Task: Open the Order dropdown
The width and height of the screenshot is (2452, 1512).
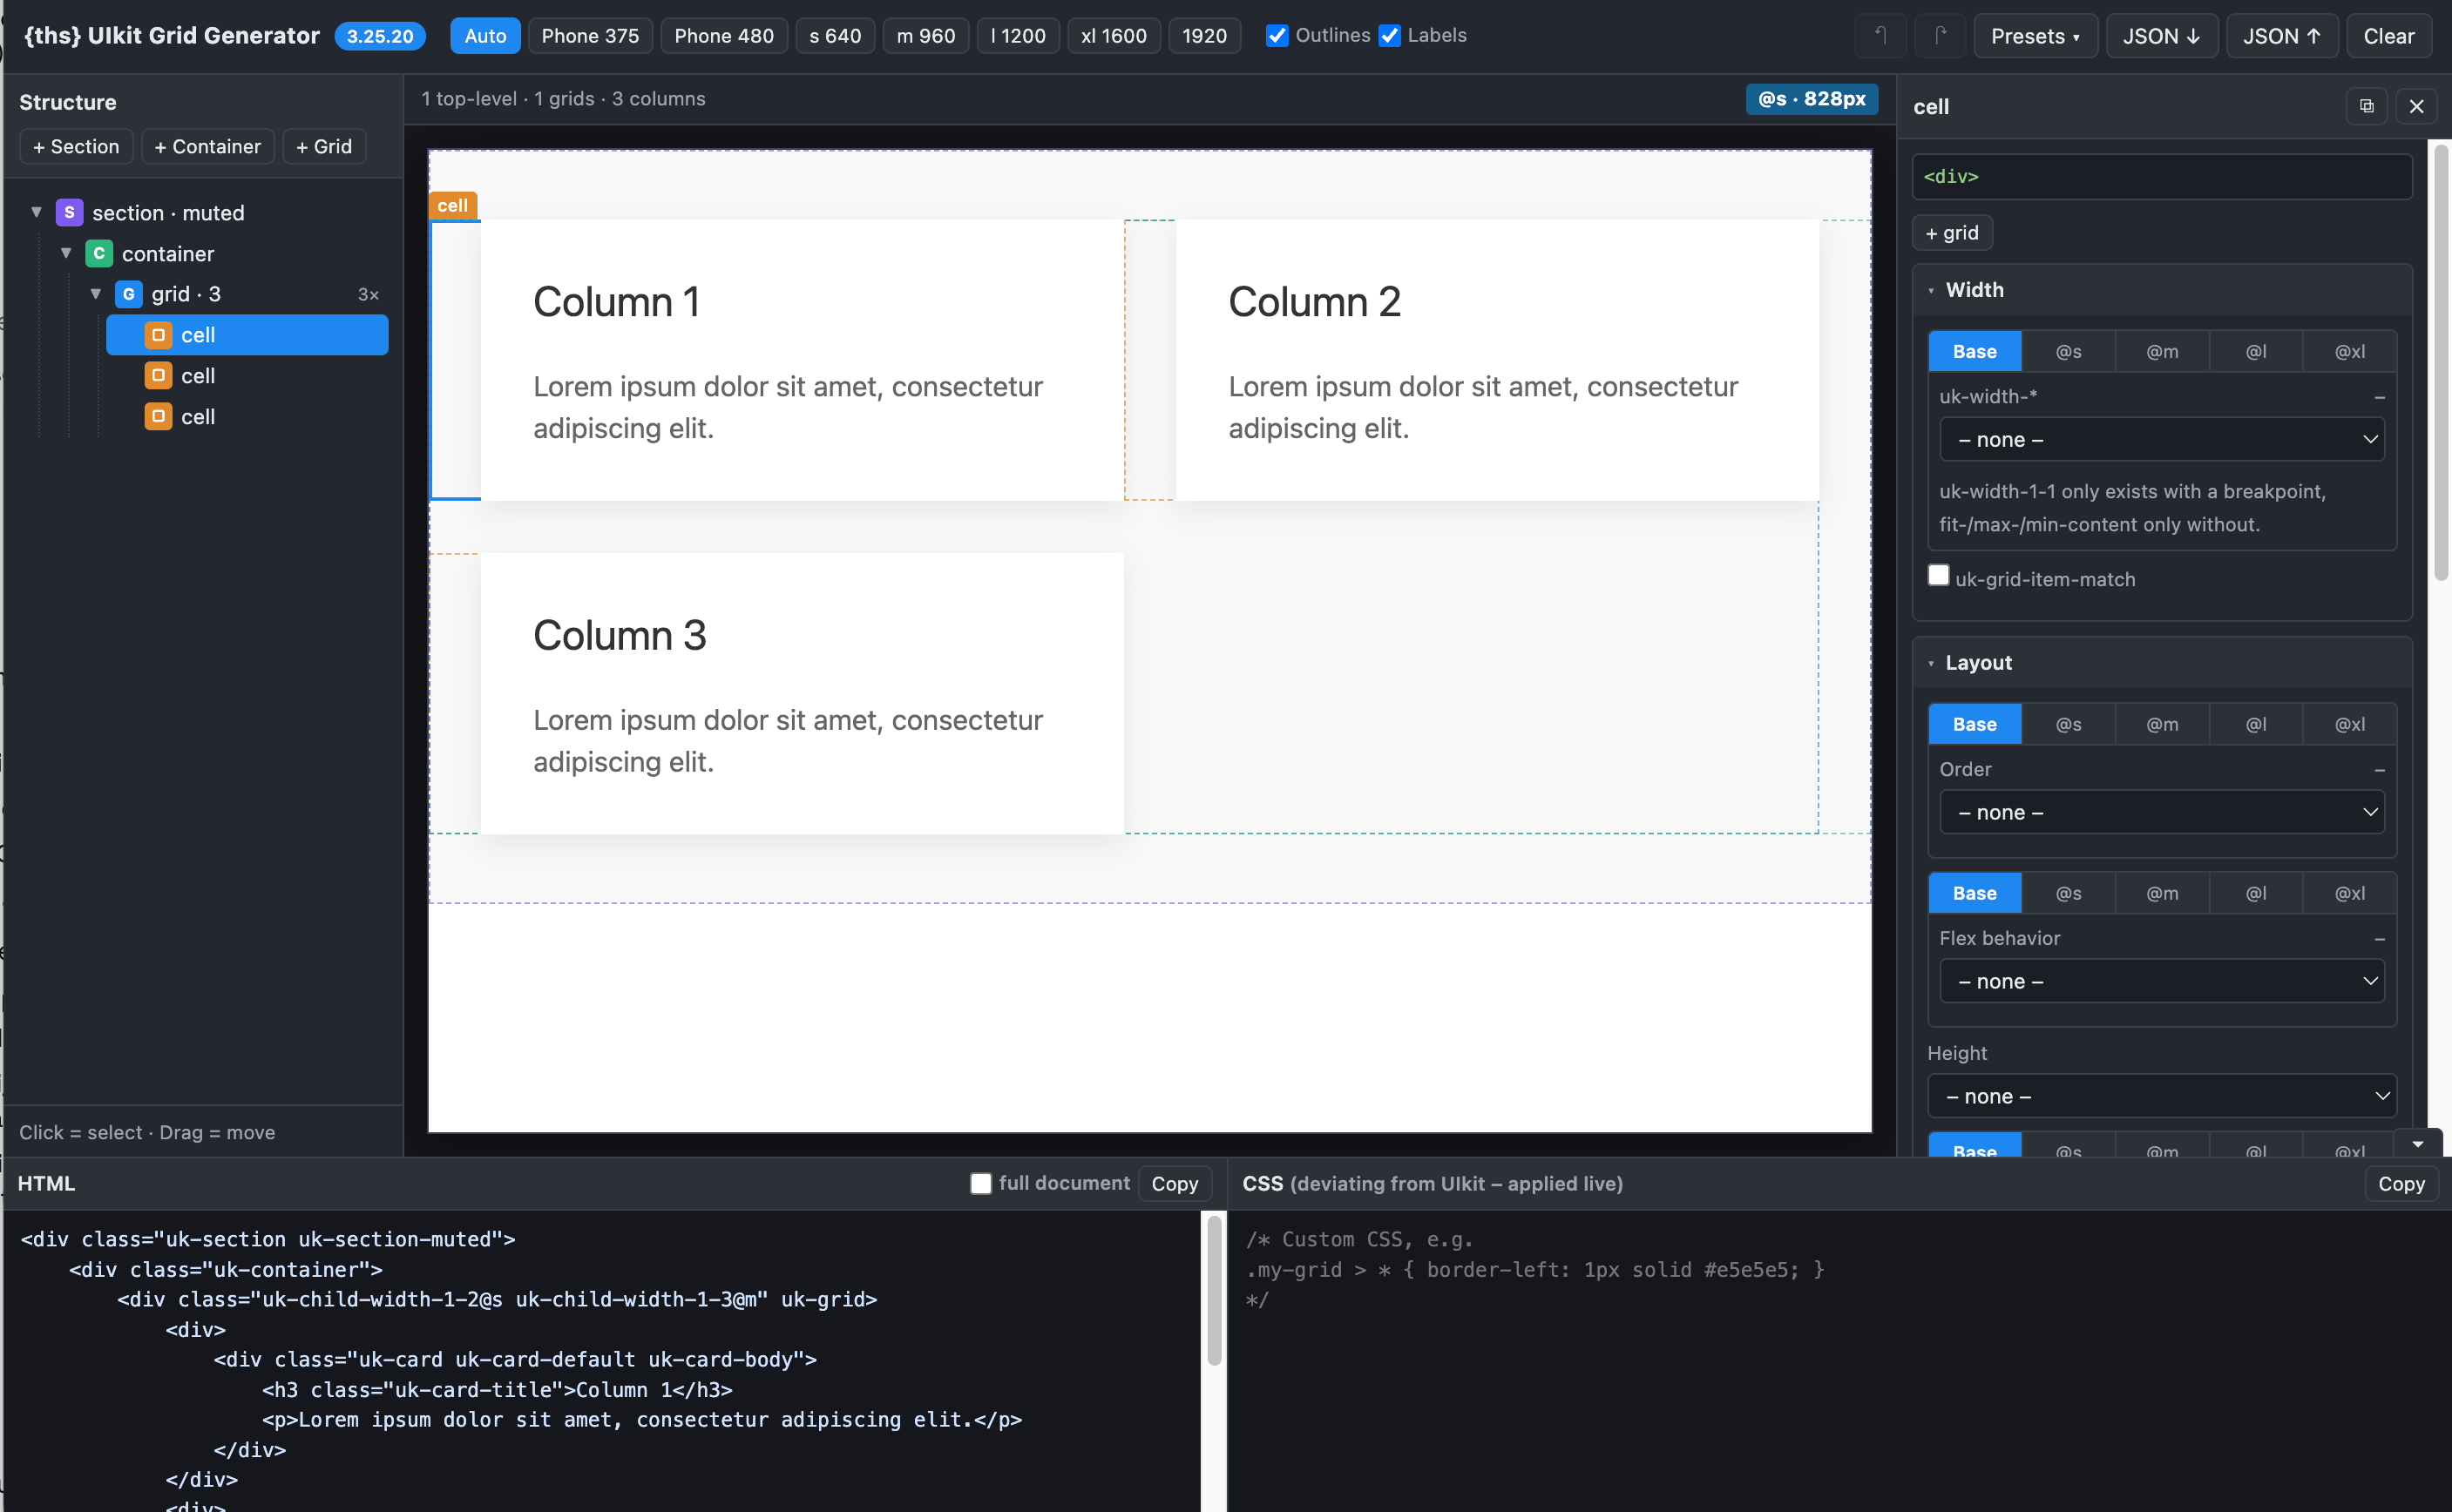Action: tap(2162, 813)
